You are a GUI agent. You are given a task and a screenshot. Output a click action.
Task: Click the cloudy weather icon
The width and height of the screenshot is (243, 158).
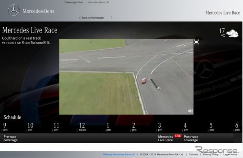(x=232, y=34)
